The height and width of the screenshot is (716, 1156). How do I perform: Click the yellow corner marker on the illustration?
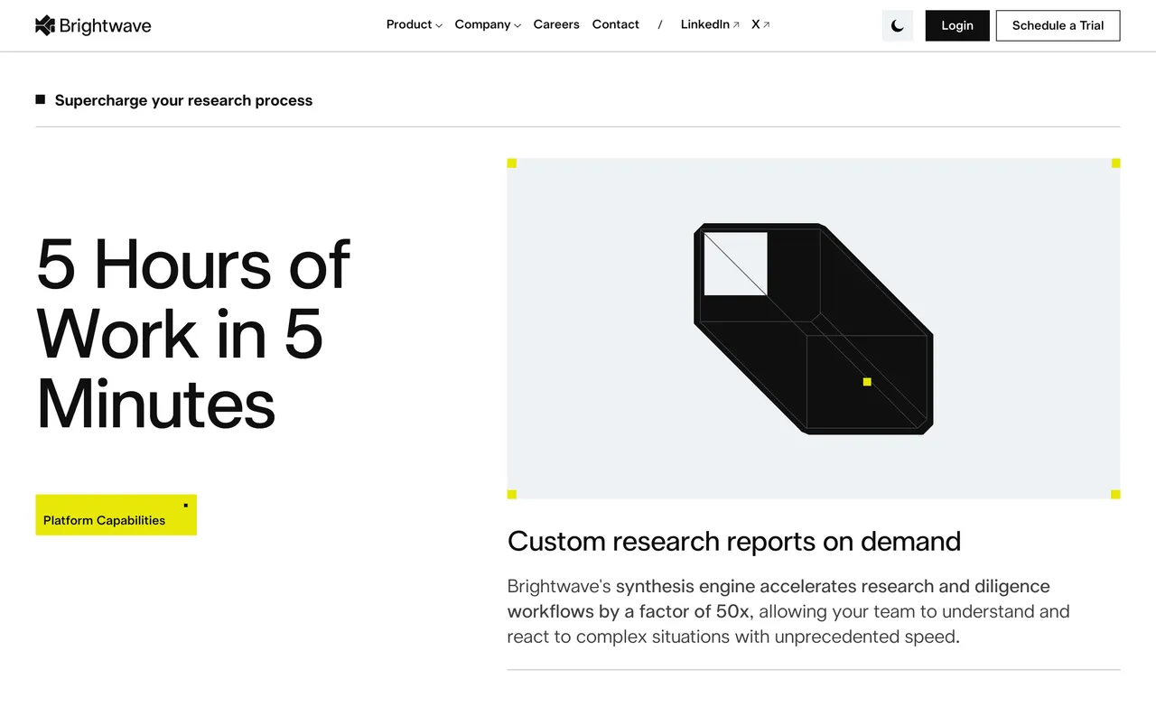511,163
